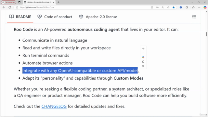208x117 pixels.
Task: Click the github.com URL address field
Action: [37, 7]
